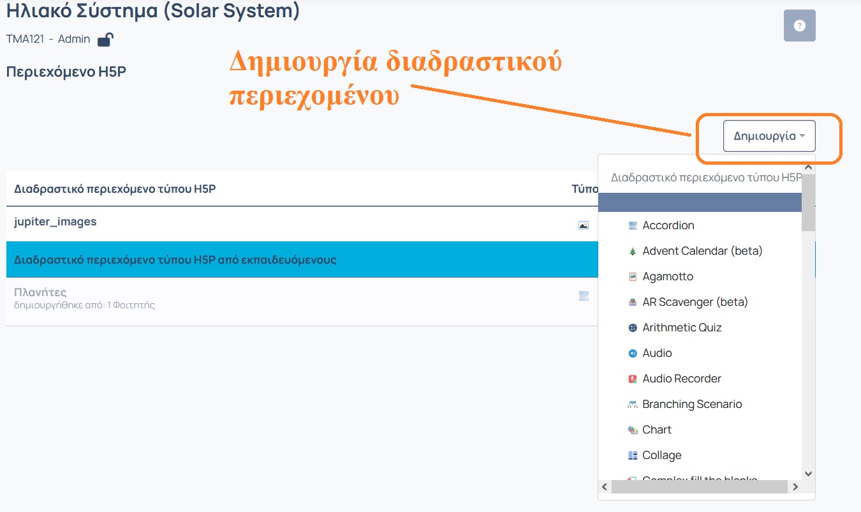Click the Agamotto icon in list
This screenshot has width=861, height=512.
click(x=633, y=276)
